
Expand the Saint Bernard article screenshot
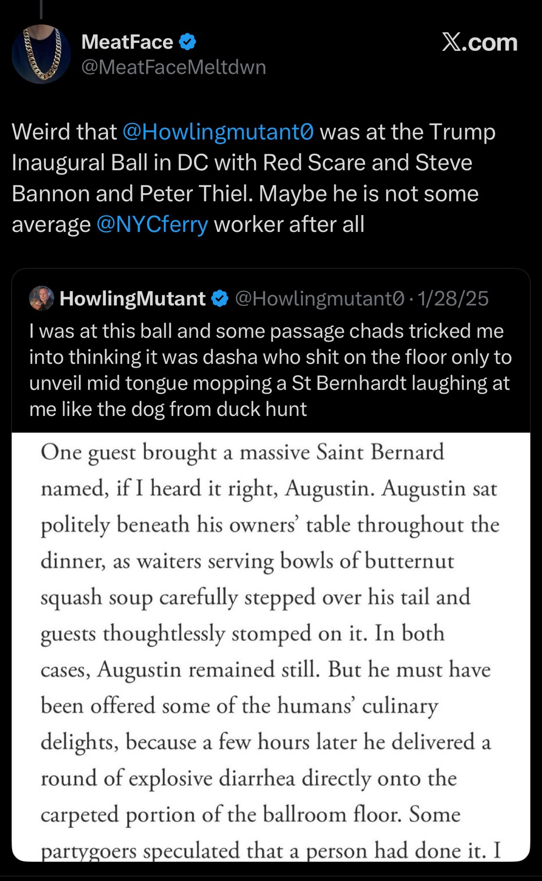coord(271,645)
